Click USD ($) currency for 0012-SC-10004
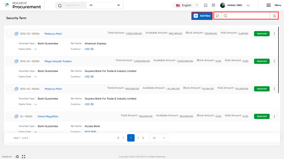The width and height of the screenshot is (284, 159). tap(89, 104)
